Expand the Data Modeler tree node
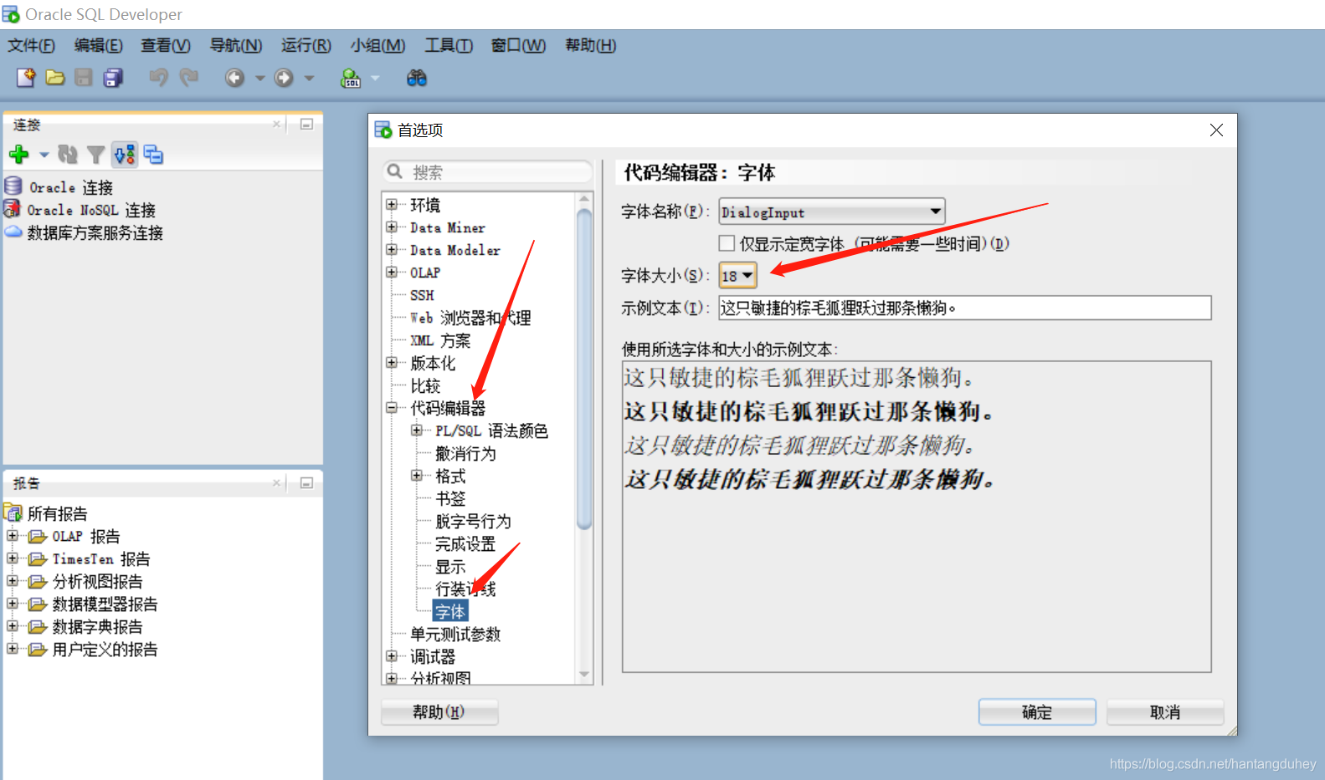This screenshot has height=780, width=1325. pyautogui.click(x=391, y=249)
